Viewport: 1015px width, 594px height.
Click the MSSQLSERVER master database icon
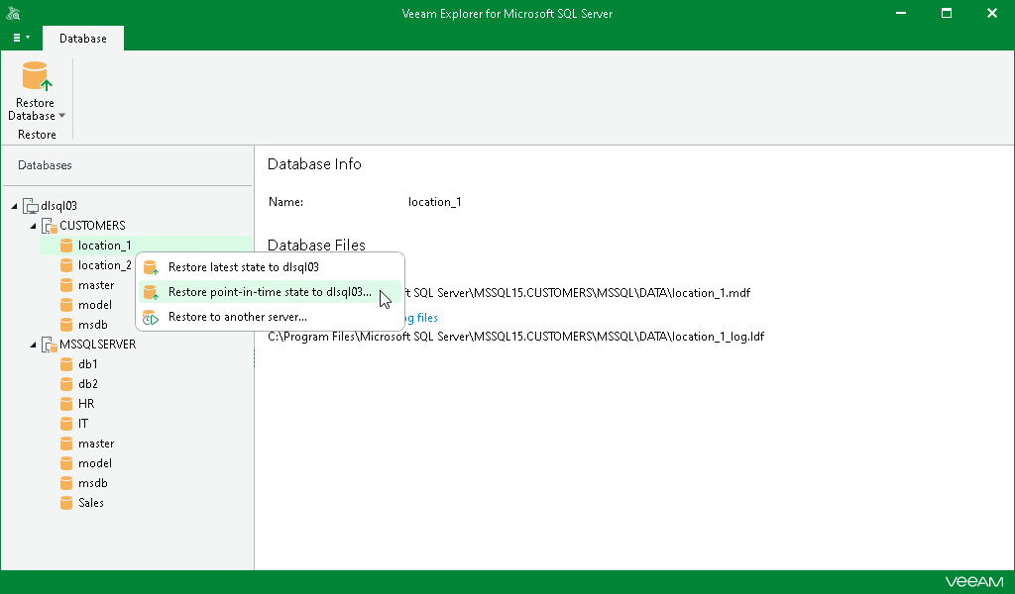click(66, 444)
